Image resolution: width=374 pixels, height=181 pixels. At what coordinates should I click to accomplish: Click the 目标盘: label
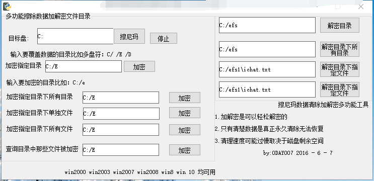click(19, 38)
